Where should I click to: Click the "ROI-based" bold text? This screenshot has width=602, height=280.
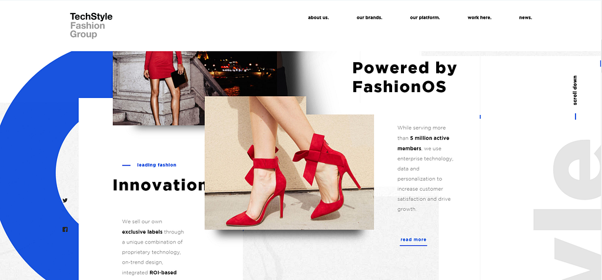(x=163, y=273)
